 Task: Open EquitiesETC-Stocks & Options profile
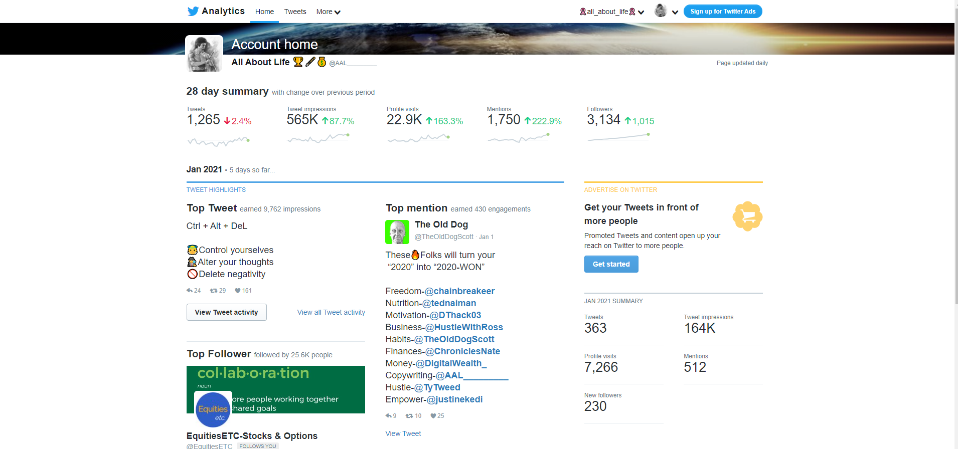pyautogui.click(x=252, y=436)
